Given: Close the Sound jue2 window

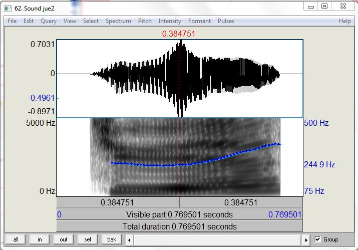Looking at the screenshot, I should coord(343,7).
